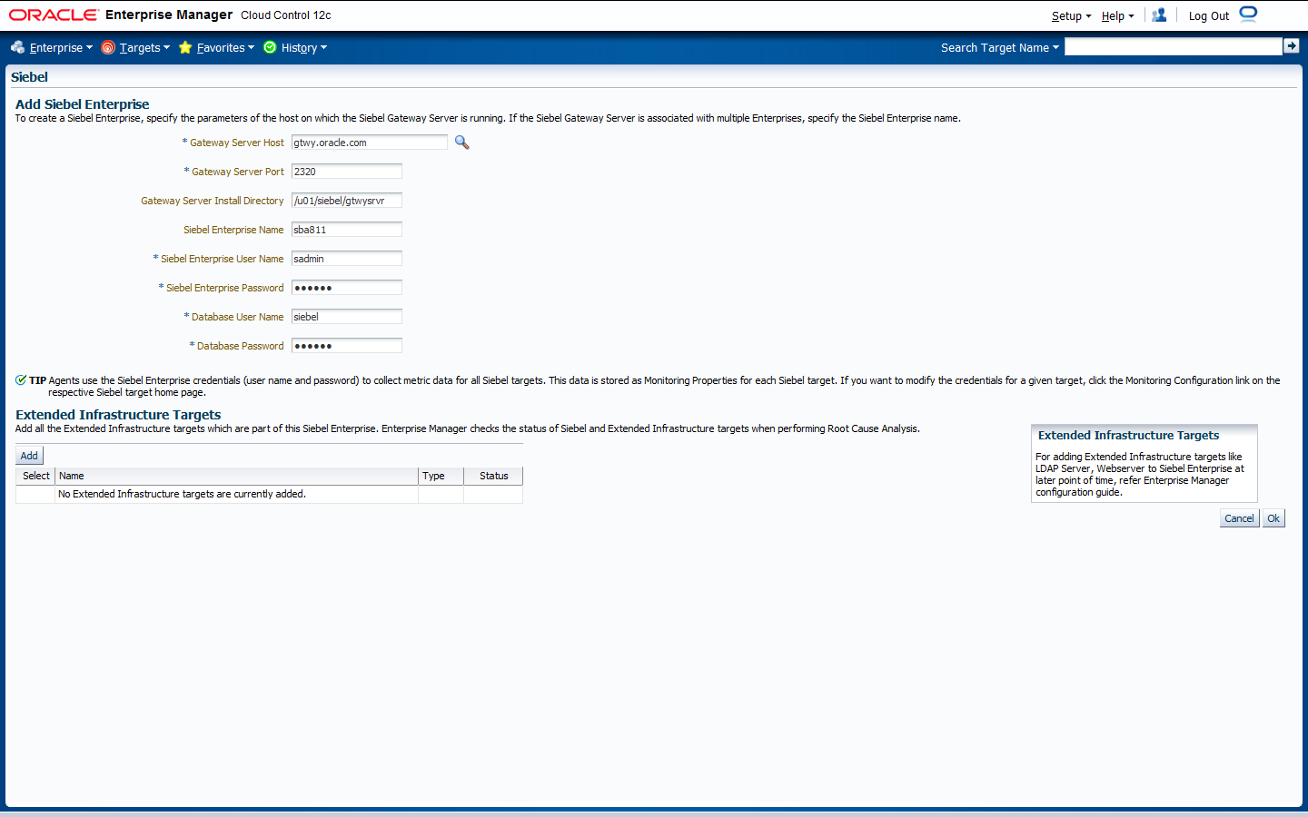1308x817 pixels.
Task: Click the Type column header
Action: 441,476
